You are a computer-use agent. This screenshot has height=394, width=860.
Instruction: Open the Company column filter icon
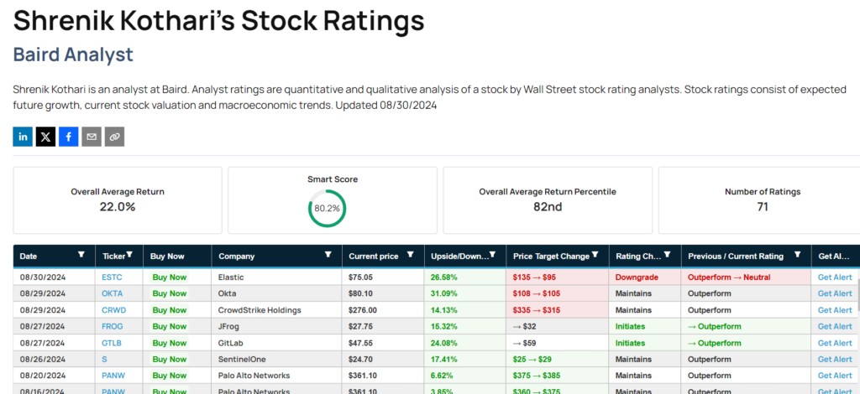[x=329, y=255]
